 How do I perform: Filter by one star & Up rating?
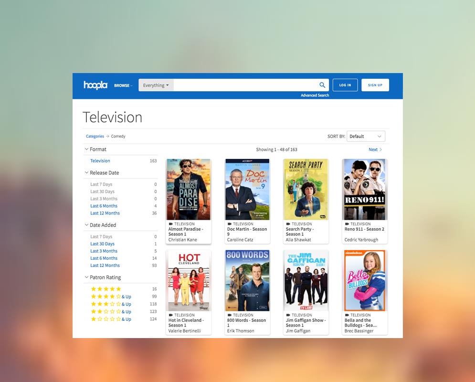(x=111, y=319)
